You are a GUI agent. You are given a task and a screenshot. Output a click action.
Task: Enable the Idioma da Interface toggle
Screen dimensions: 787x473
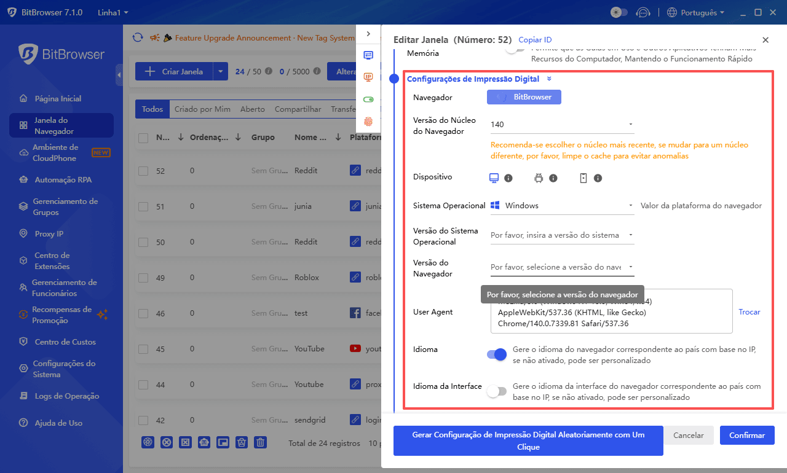497,390
